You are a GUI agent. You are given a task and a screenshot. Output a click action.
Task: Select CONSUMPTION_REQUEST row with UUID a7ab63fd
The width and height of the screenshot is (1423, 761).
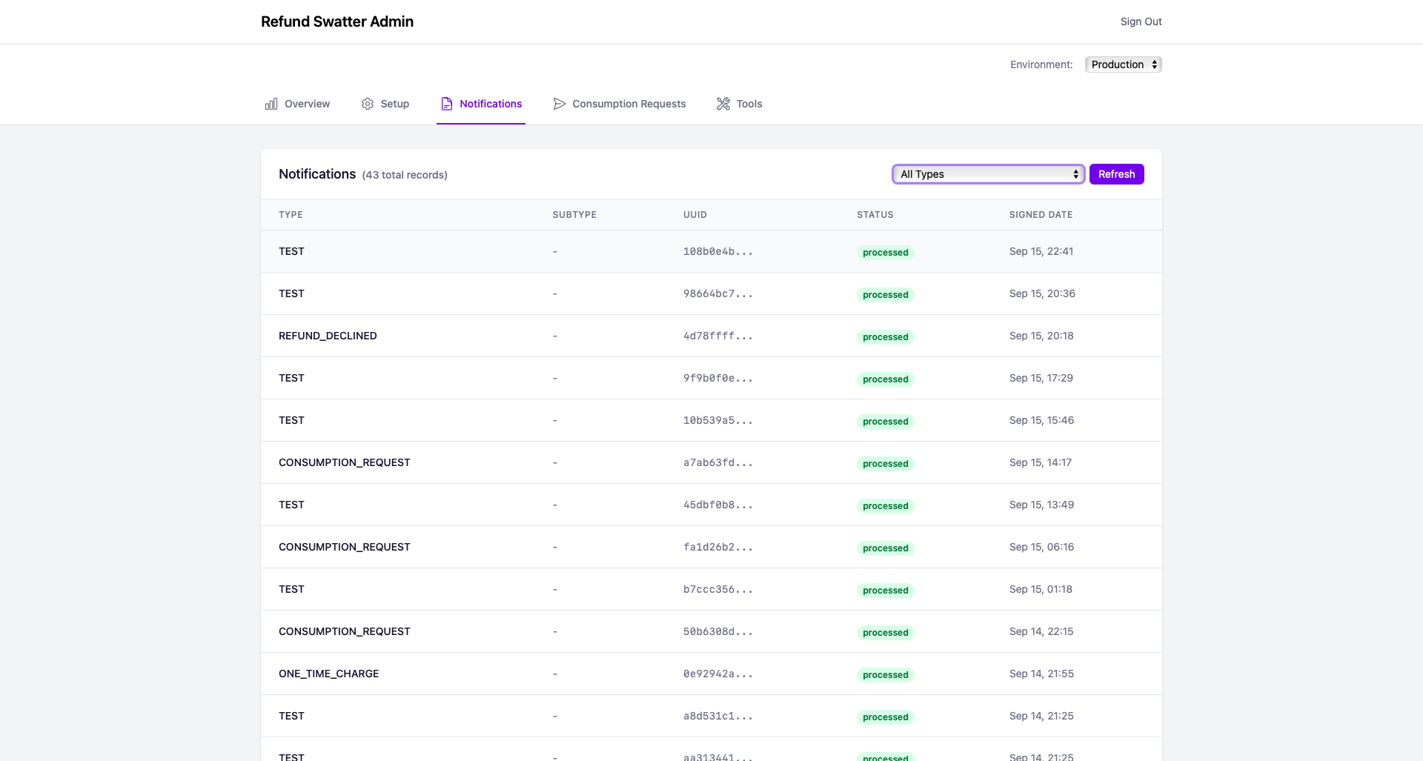click(x=711, y=462)
